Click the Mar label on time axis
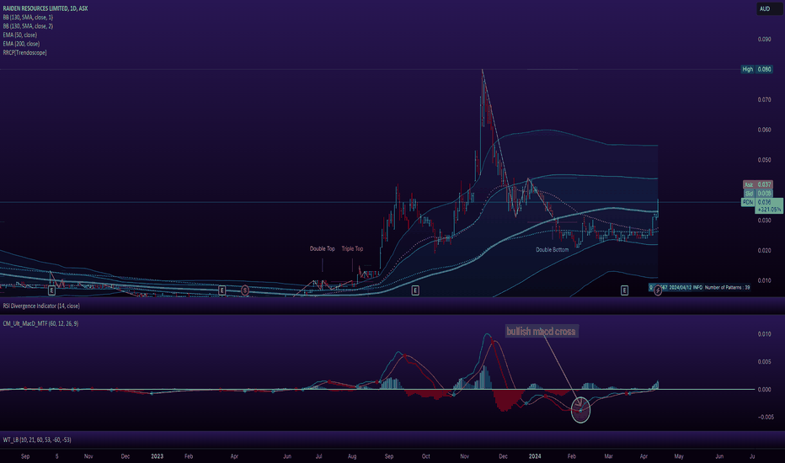The width and height of the screenshot is (785, 463). click(608, 456)
